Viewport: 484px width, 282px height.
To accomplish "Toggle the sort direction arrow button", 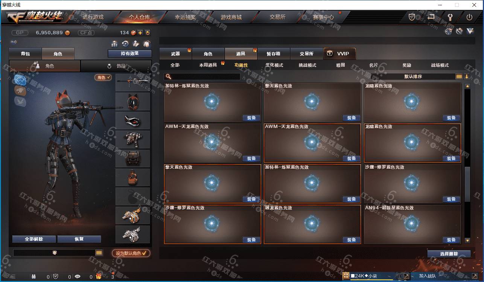I will tap(467, 76).
